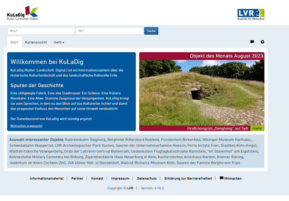Viewport: 289px width, 201px height.
Task: Open Kremer Racing link
Action: coord(230,157)
